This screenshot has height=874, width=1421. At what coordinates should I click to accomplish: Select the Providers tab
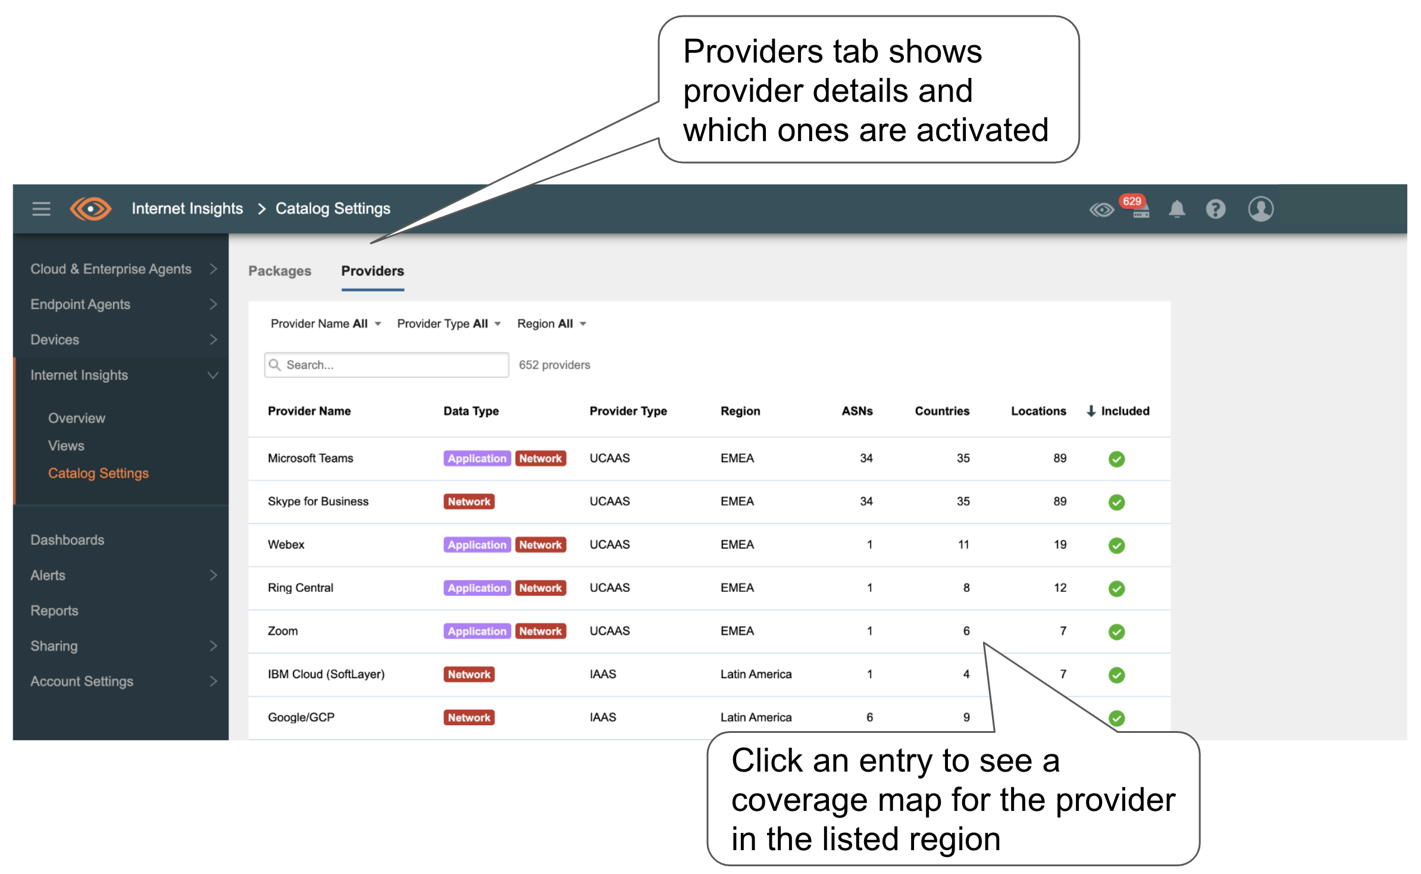pos(373,271)
